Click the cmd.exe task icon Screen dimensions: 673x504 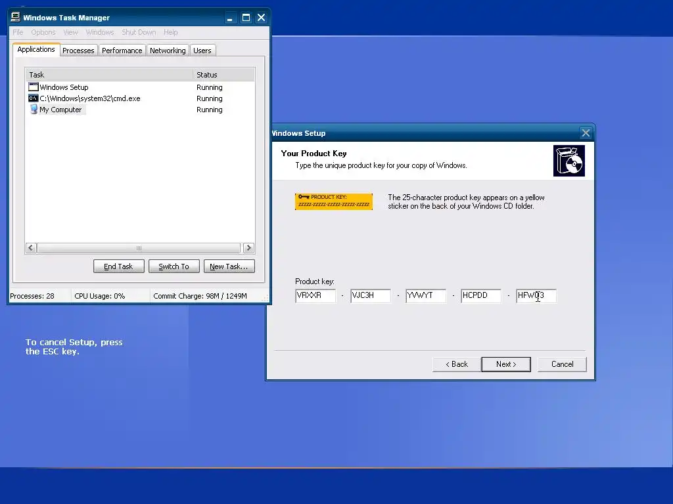point(33,98)
